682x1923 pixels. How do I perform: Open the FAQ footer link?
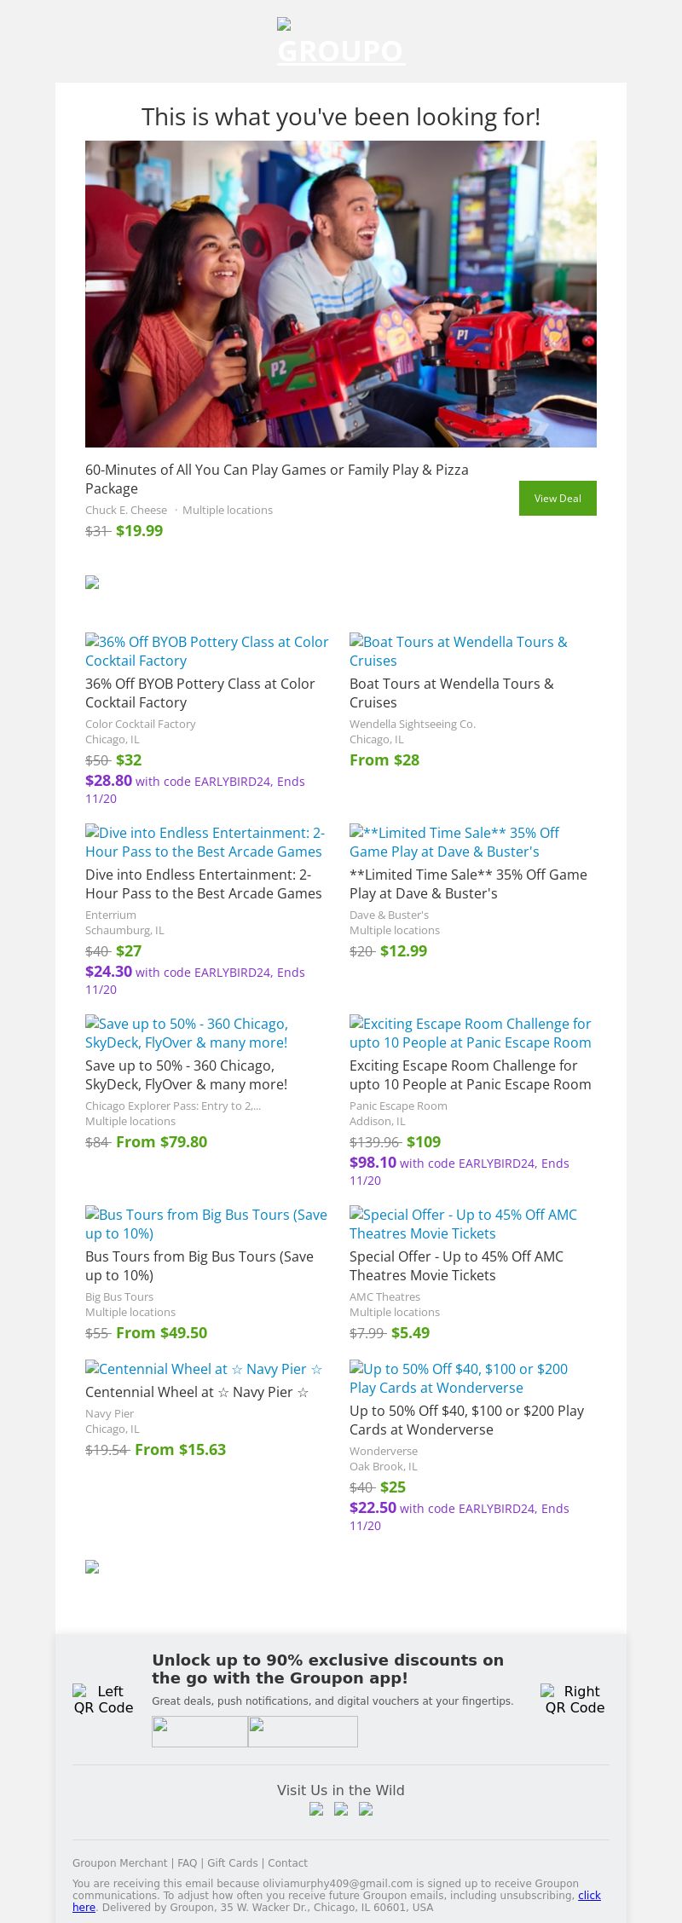click(x=187, y=1863)
